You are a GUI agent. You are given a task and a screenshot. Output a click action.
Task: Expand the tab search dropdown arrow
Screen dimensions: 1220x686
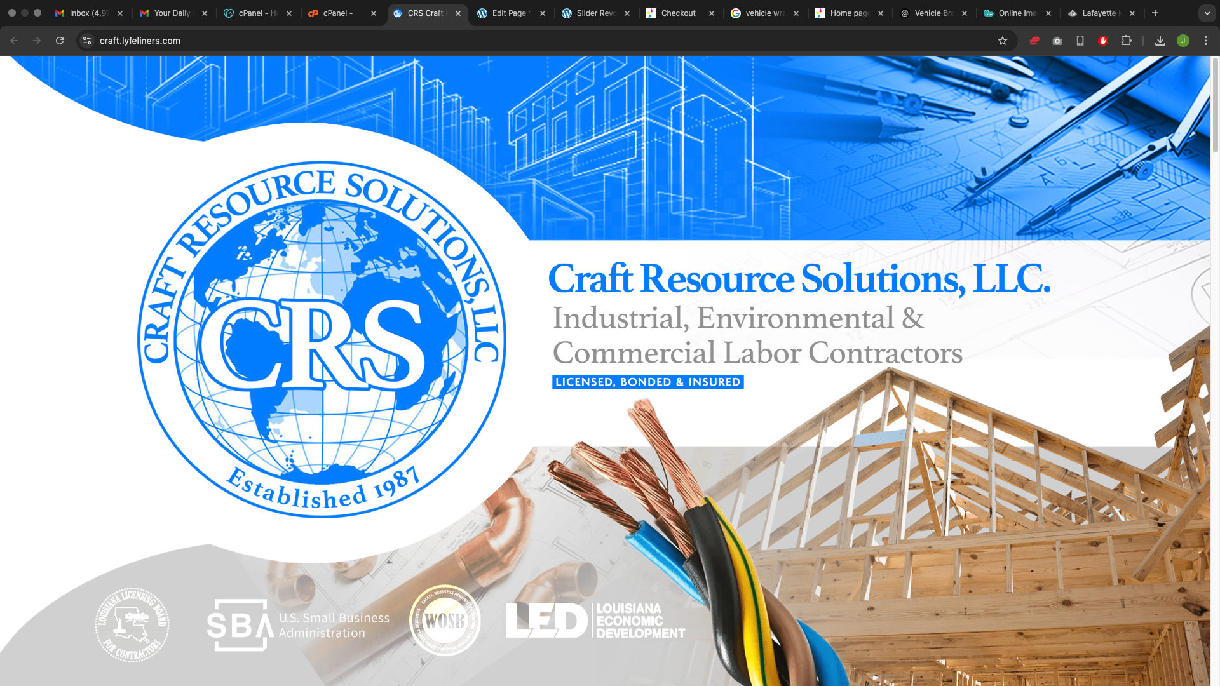pyautogui.click(x=1207, y=13)
